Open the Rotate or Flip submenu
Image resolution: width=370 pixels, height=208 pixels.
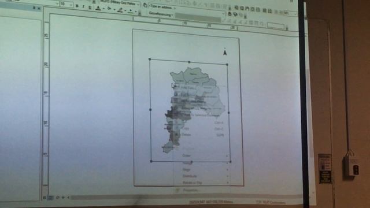(x=202, y=183)
